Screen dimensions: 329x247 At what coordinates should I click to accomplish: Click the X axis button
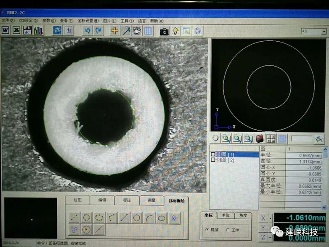263,218
